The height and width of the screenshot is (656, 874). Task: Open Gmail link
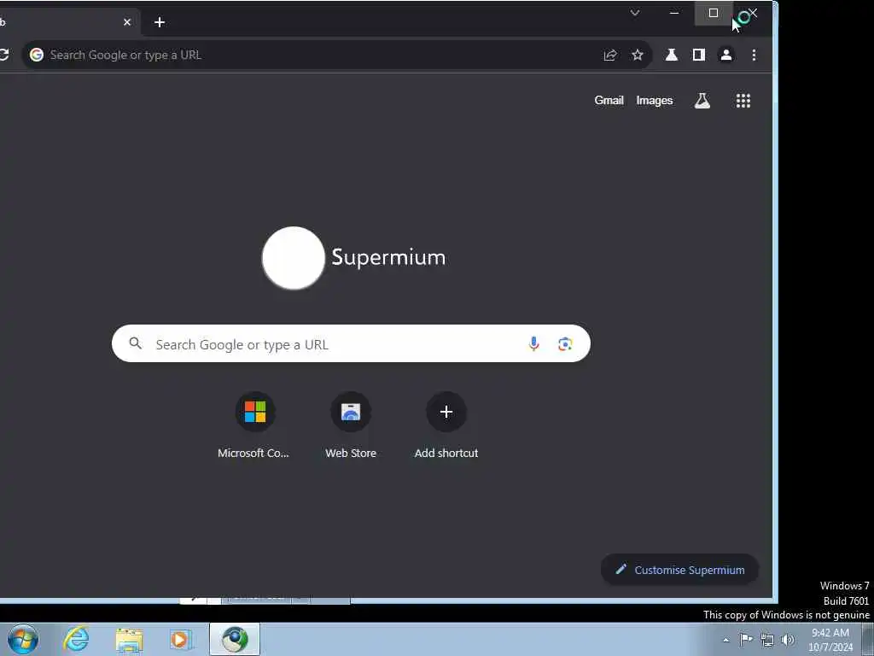pos(609,101)
